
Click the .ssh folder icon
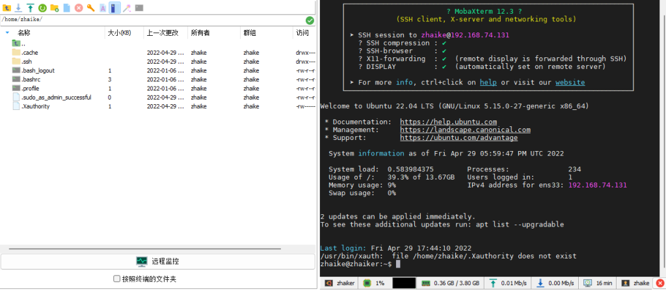coord(16,61)
